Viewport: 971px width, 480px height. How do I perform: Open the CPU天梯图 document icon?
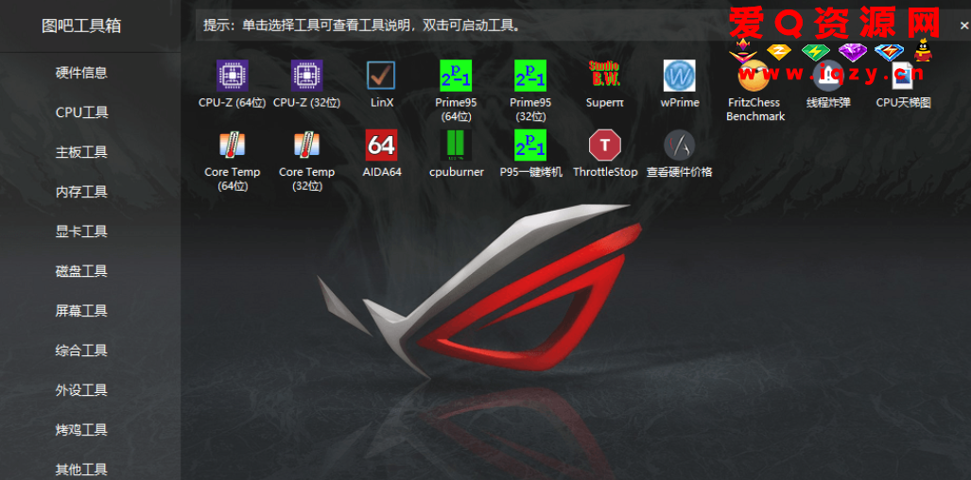pos(903,76)
